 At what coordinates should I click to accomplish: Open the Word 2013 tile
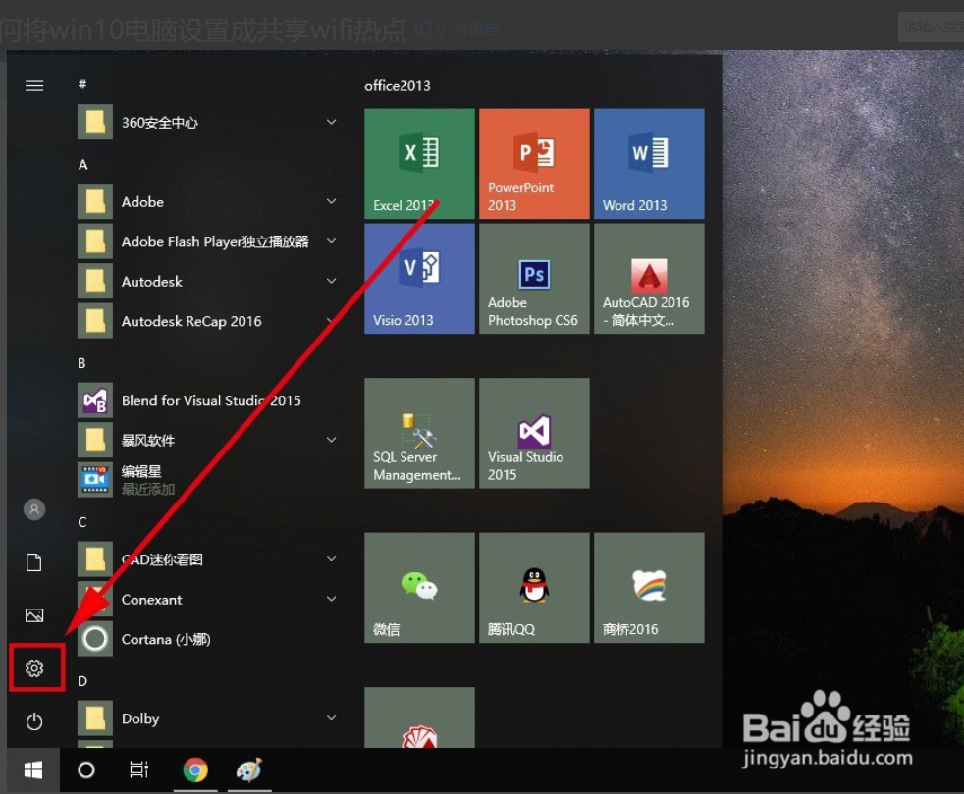pyautogui.click(x=649, y=164)
